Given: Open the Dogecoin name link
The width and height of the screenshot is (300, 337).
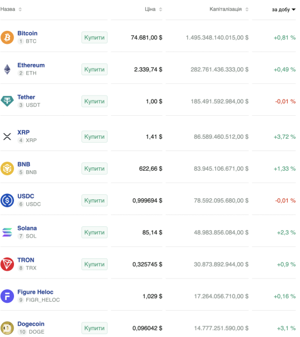Looking at the screenshot, I should click(x=31, y=324).
